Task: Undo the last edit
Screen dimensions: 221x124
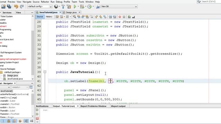Action: pyautogui.click(x=16, y=7)
